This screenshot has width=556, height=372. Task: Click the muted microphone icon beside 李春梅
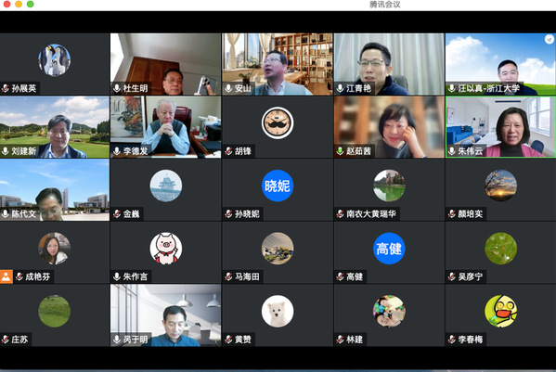[x=451, y=340]
